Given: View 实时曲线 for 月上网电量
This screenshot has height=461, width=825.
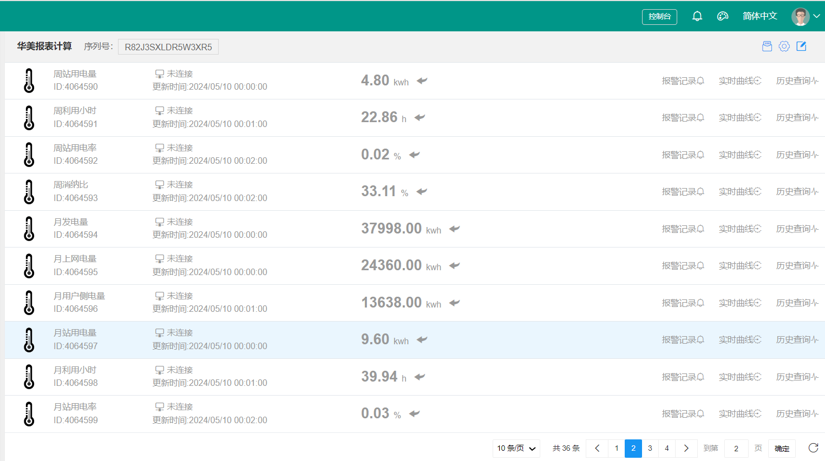Looking at the screenshot, I should tap(739, 266).
